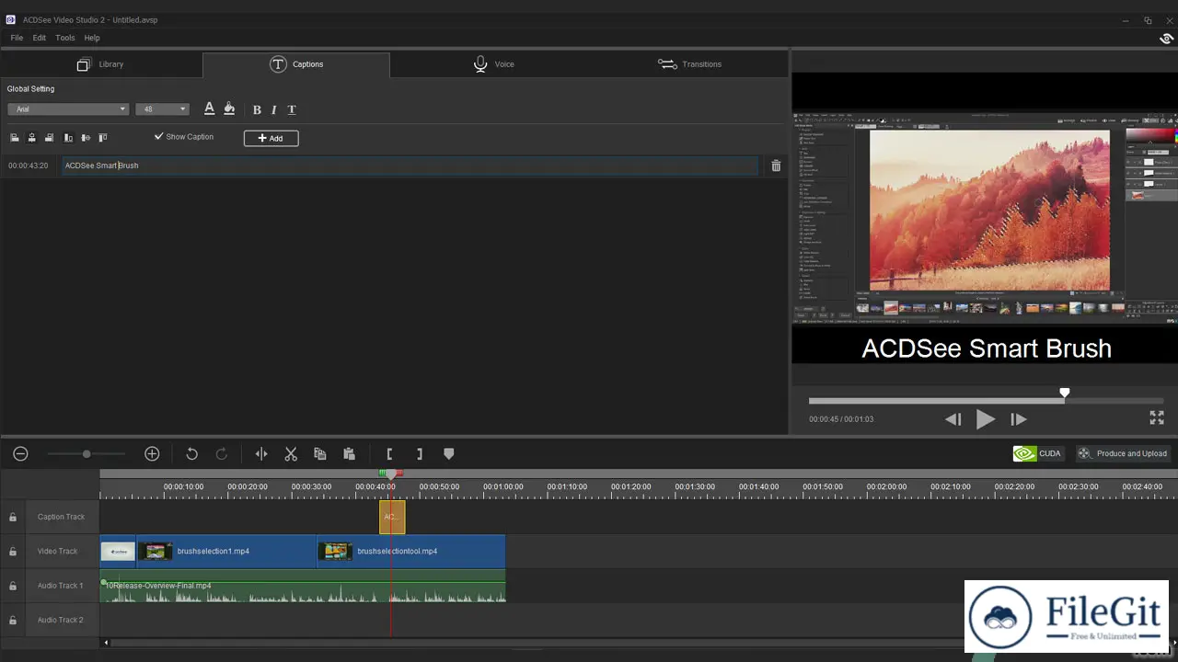The image size is (1178, 662).
Task: Switch to the Library tab
Action: [100, 64]
